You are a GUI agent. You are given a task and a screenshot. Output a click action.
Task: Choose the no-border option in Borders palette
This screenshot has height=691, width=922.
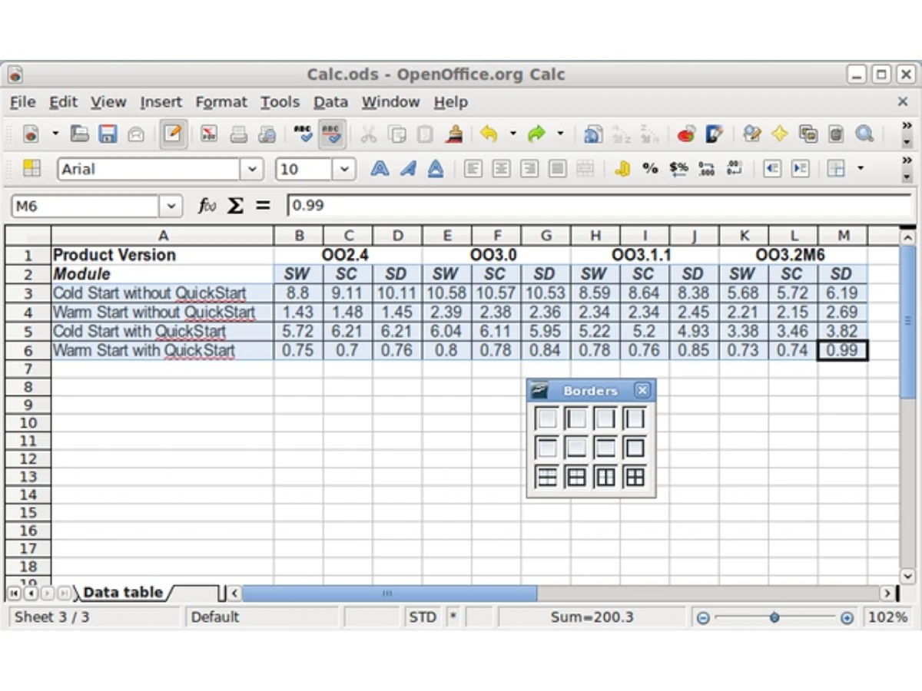pos(547,418)
